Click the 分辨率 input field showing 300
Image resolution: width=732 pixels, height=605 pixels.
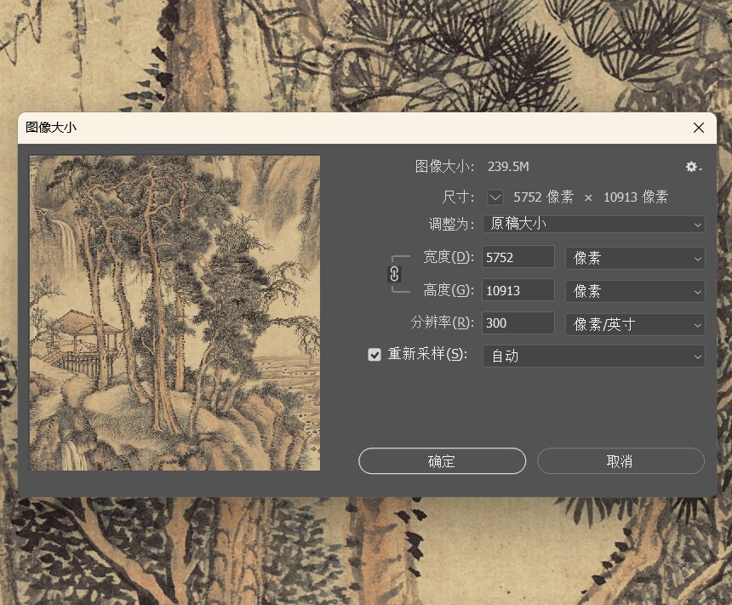pos(518,323)
